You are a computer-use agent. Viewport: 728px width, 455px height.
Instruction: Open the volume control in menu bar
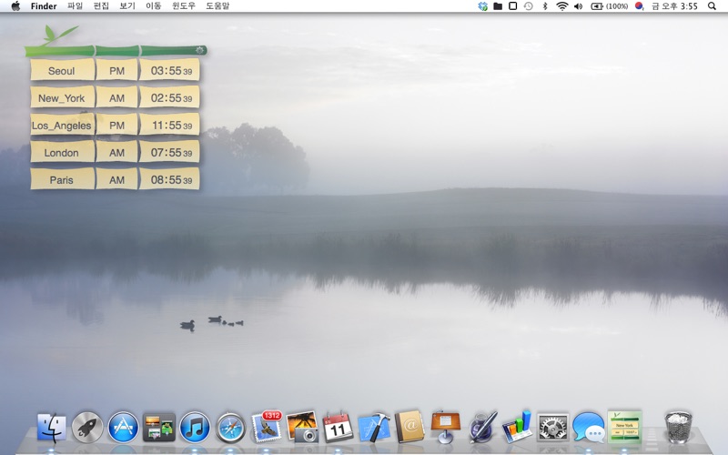point(578,6)
